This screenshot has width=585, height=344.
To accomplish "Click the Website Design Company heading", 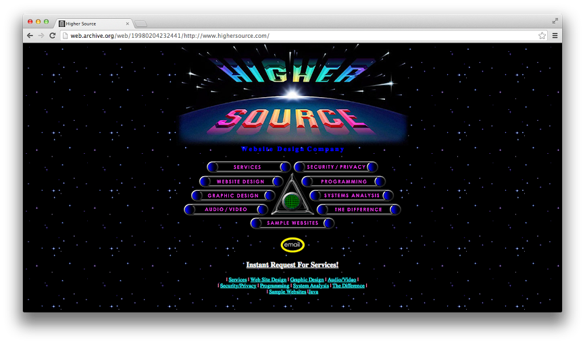I will [x=292, y=149].
